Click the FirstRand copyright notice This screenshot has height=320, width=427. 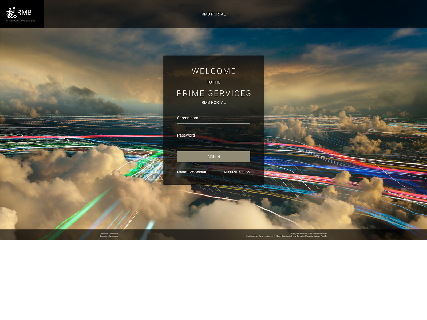coord(309,233)
